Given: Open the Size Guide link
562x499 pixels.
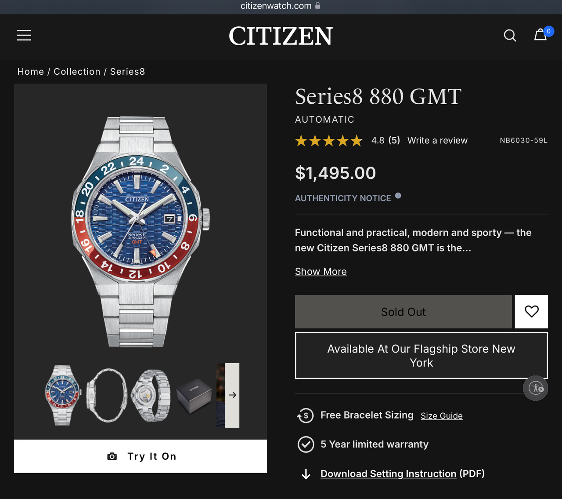Looking at the screenshot, I should click(441, 416).
